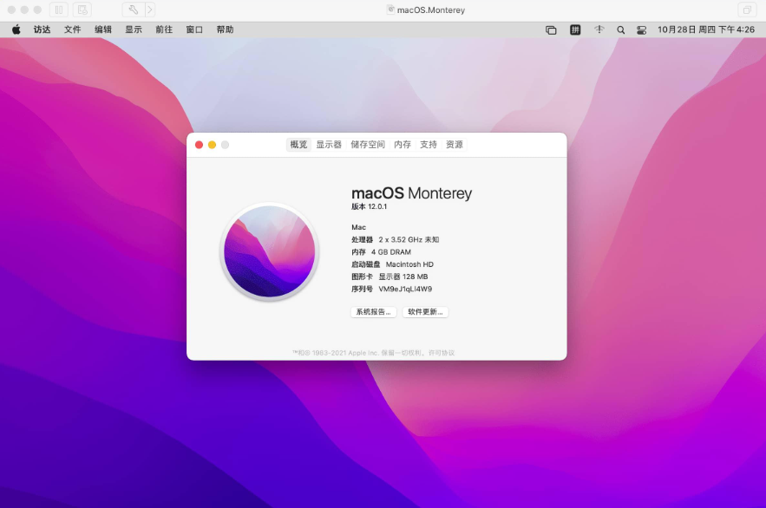Click the macOS Monterey circular logo
Image resolution: width=766 pixels, height=508 pixels.
269,251
